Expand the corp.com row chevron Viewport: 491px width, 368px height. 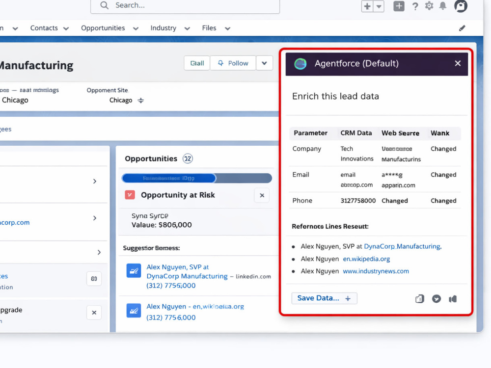click(95, 218)
